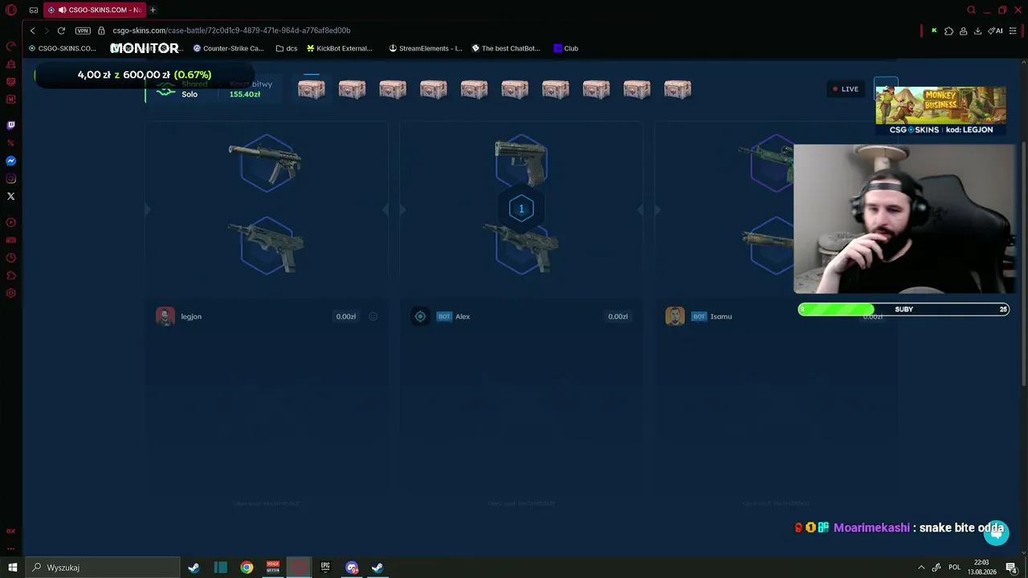Viewport: 1028px width, 578px height.
Task: Open the Counter-Strike Ca... bookmark
Action: pyautogui.click(x=228, y=48)
